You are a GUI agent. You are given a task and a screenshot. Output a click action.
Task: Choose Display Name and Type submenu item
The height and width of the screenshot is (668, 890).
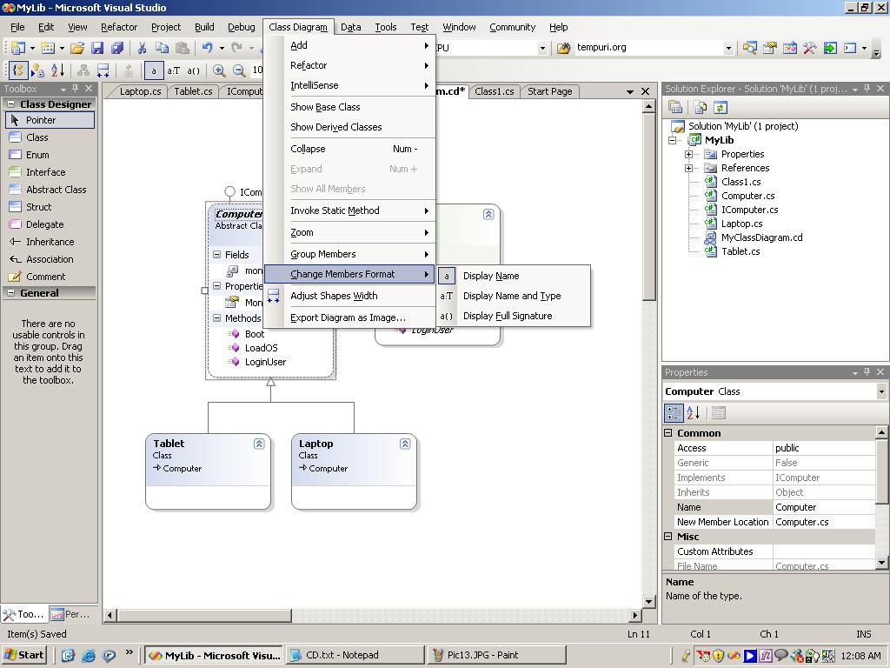pyautogui.click(x=514, y=296)
